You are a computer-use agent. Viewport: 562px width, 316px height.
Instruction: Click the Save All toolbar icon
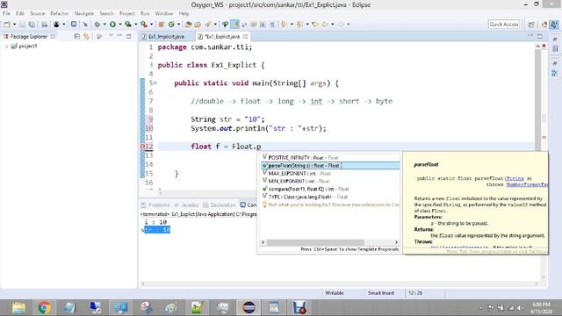tap(32, 25)
